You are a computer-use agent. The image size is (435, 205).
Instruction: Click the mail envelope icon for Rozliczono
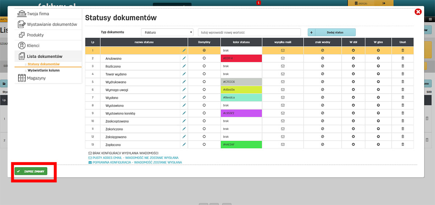(x=283, y=66)
